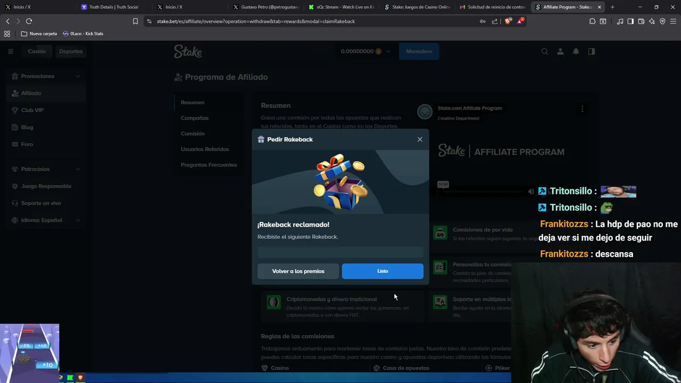The height and width of the screenshot is (383, 681).
Task: Switch to Solicitud de reinicio Gmail tab
Action: coord(493,7)
